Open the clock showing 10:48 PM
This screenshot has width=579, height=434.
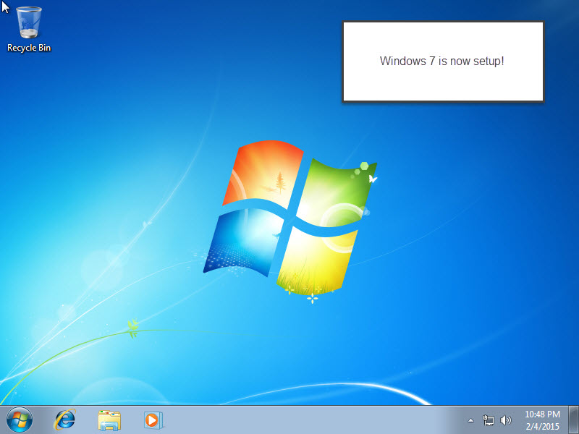pos(542,420)
